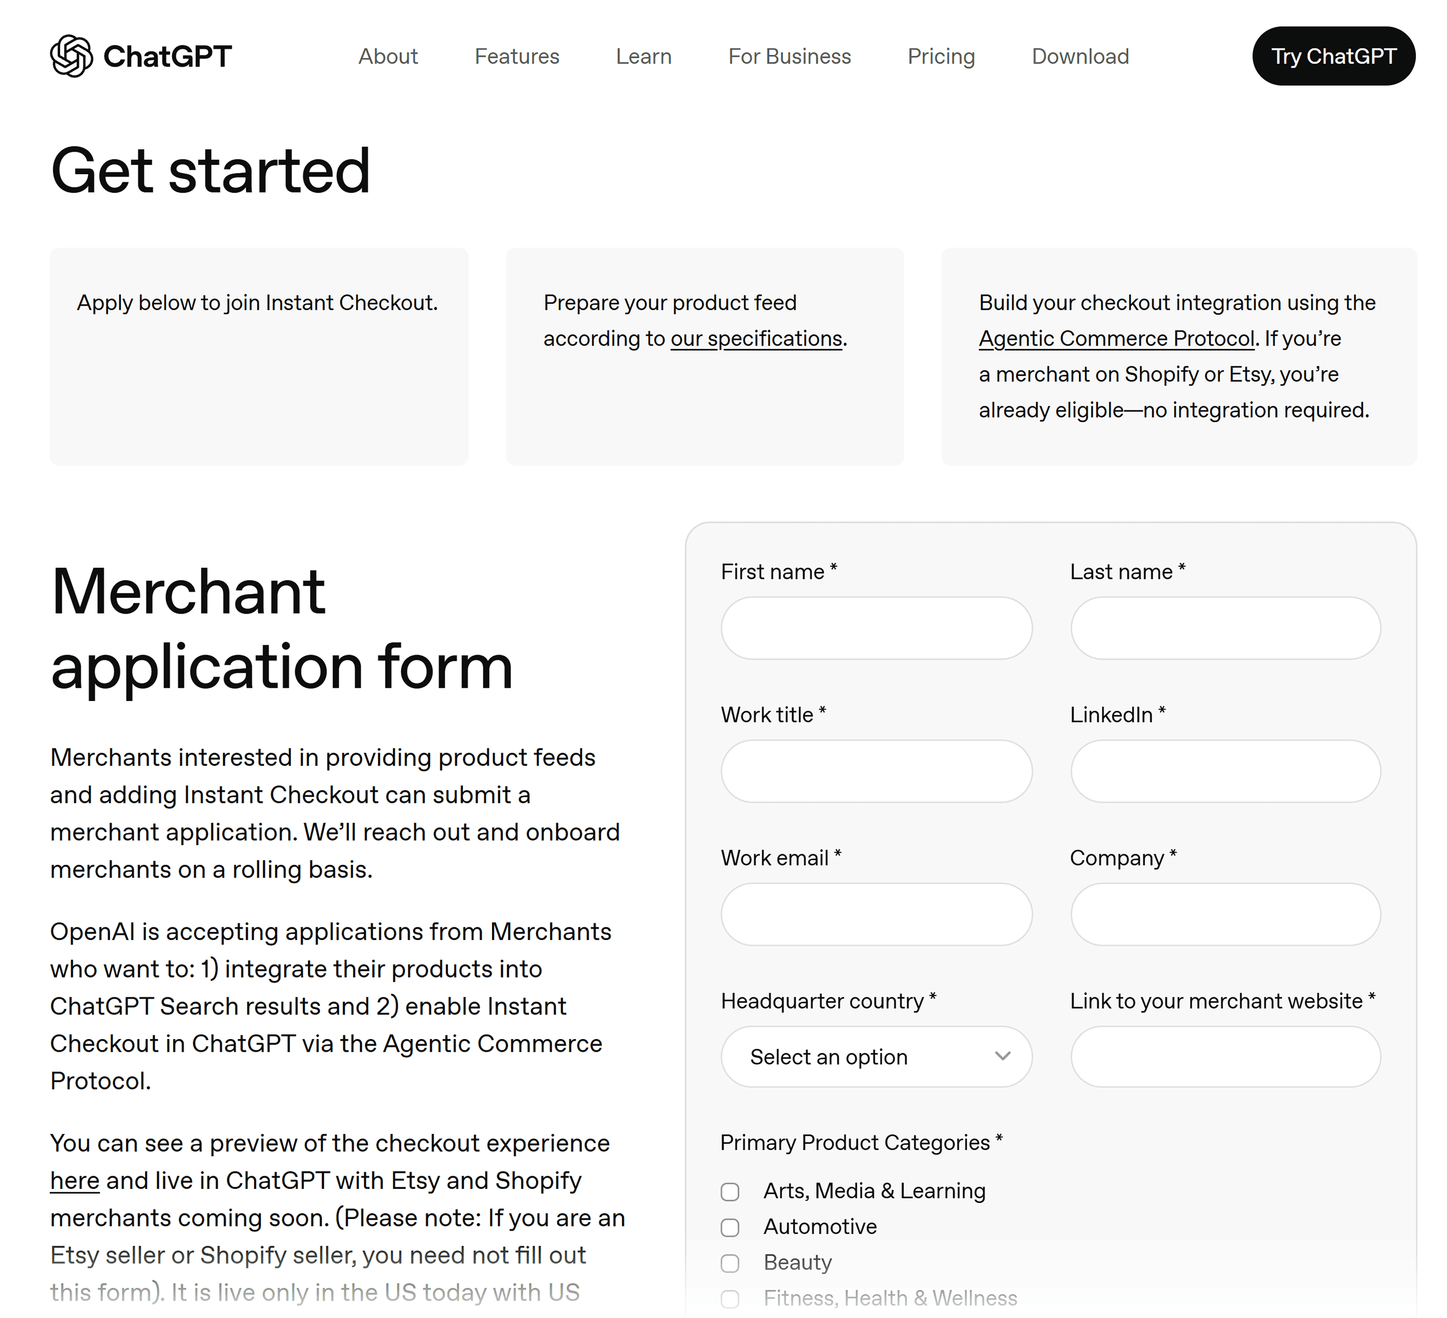
Task: Open the Headquarter country dropdown
Action: click(876, 1057)
